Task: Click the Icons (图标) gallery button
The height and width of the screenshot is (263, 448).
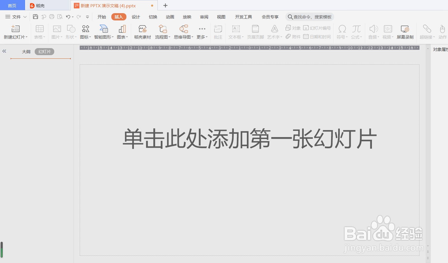Action: pos(86,29)
